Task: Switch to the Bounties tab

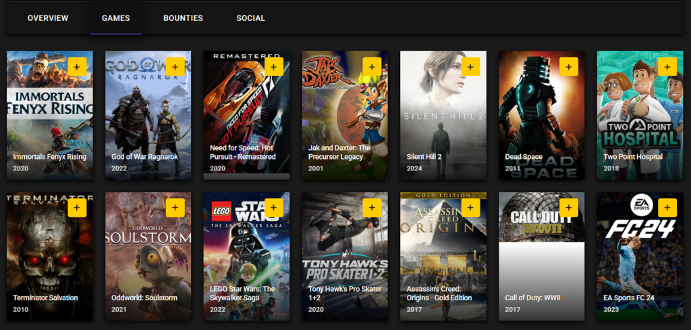Action: point(183,18)
